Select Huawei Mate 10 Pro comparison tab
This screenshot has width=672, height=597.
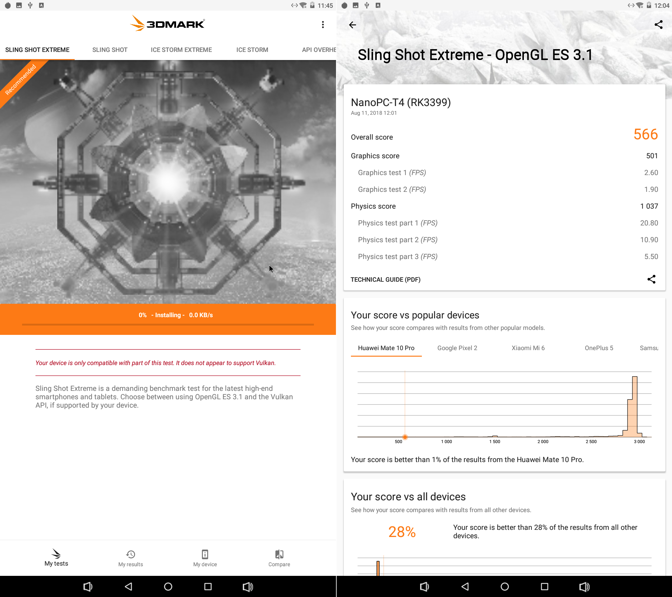click(386, 348)
